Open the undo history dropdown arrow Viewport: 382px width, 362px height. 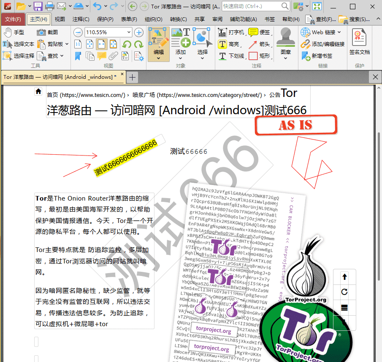coord(106,6)
